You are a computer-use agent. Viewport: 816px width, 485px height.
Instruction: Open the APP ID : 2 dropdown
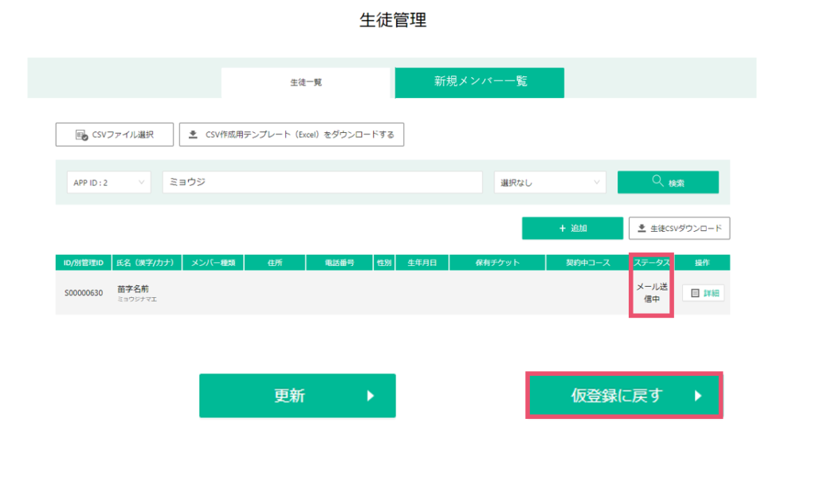coord(108,182)
